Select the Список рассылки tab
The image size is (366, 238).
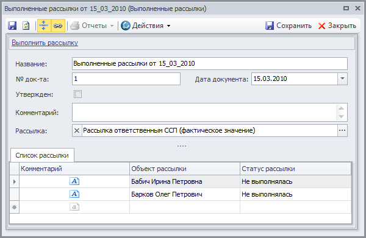42,155
